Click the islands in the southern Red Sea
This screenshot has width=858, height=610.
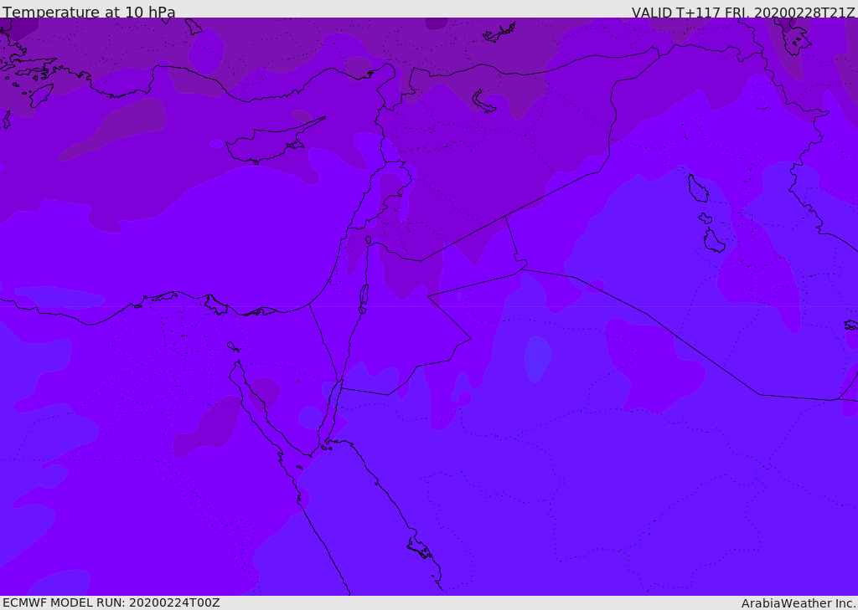[420, 548]
